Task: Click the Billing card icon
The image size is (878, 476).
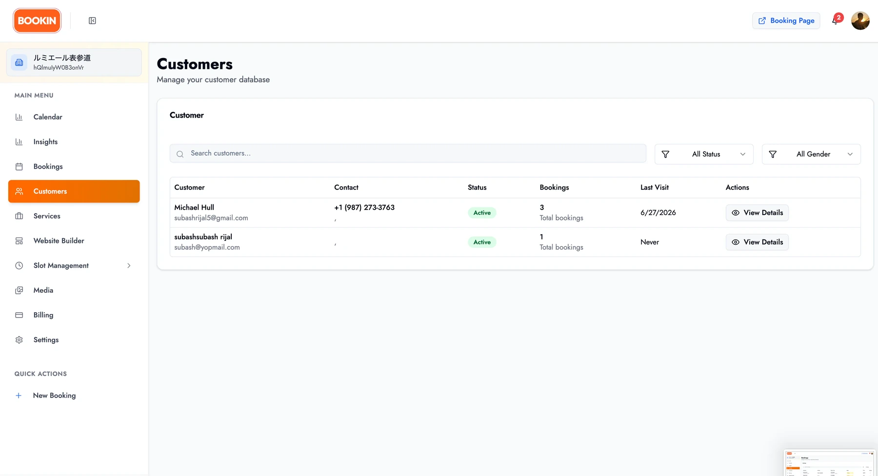Action: (19, 315)
